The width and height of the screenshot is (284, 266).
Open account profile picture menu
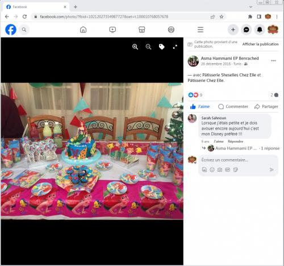click(273, 30)
